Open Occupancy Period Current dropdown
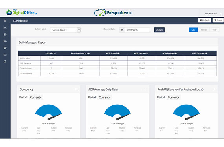Screen dimensions: 224x147 [36, 98]
